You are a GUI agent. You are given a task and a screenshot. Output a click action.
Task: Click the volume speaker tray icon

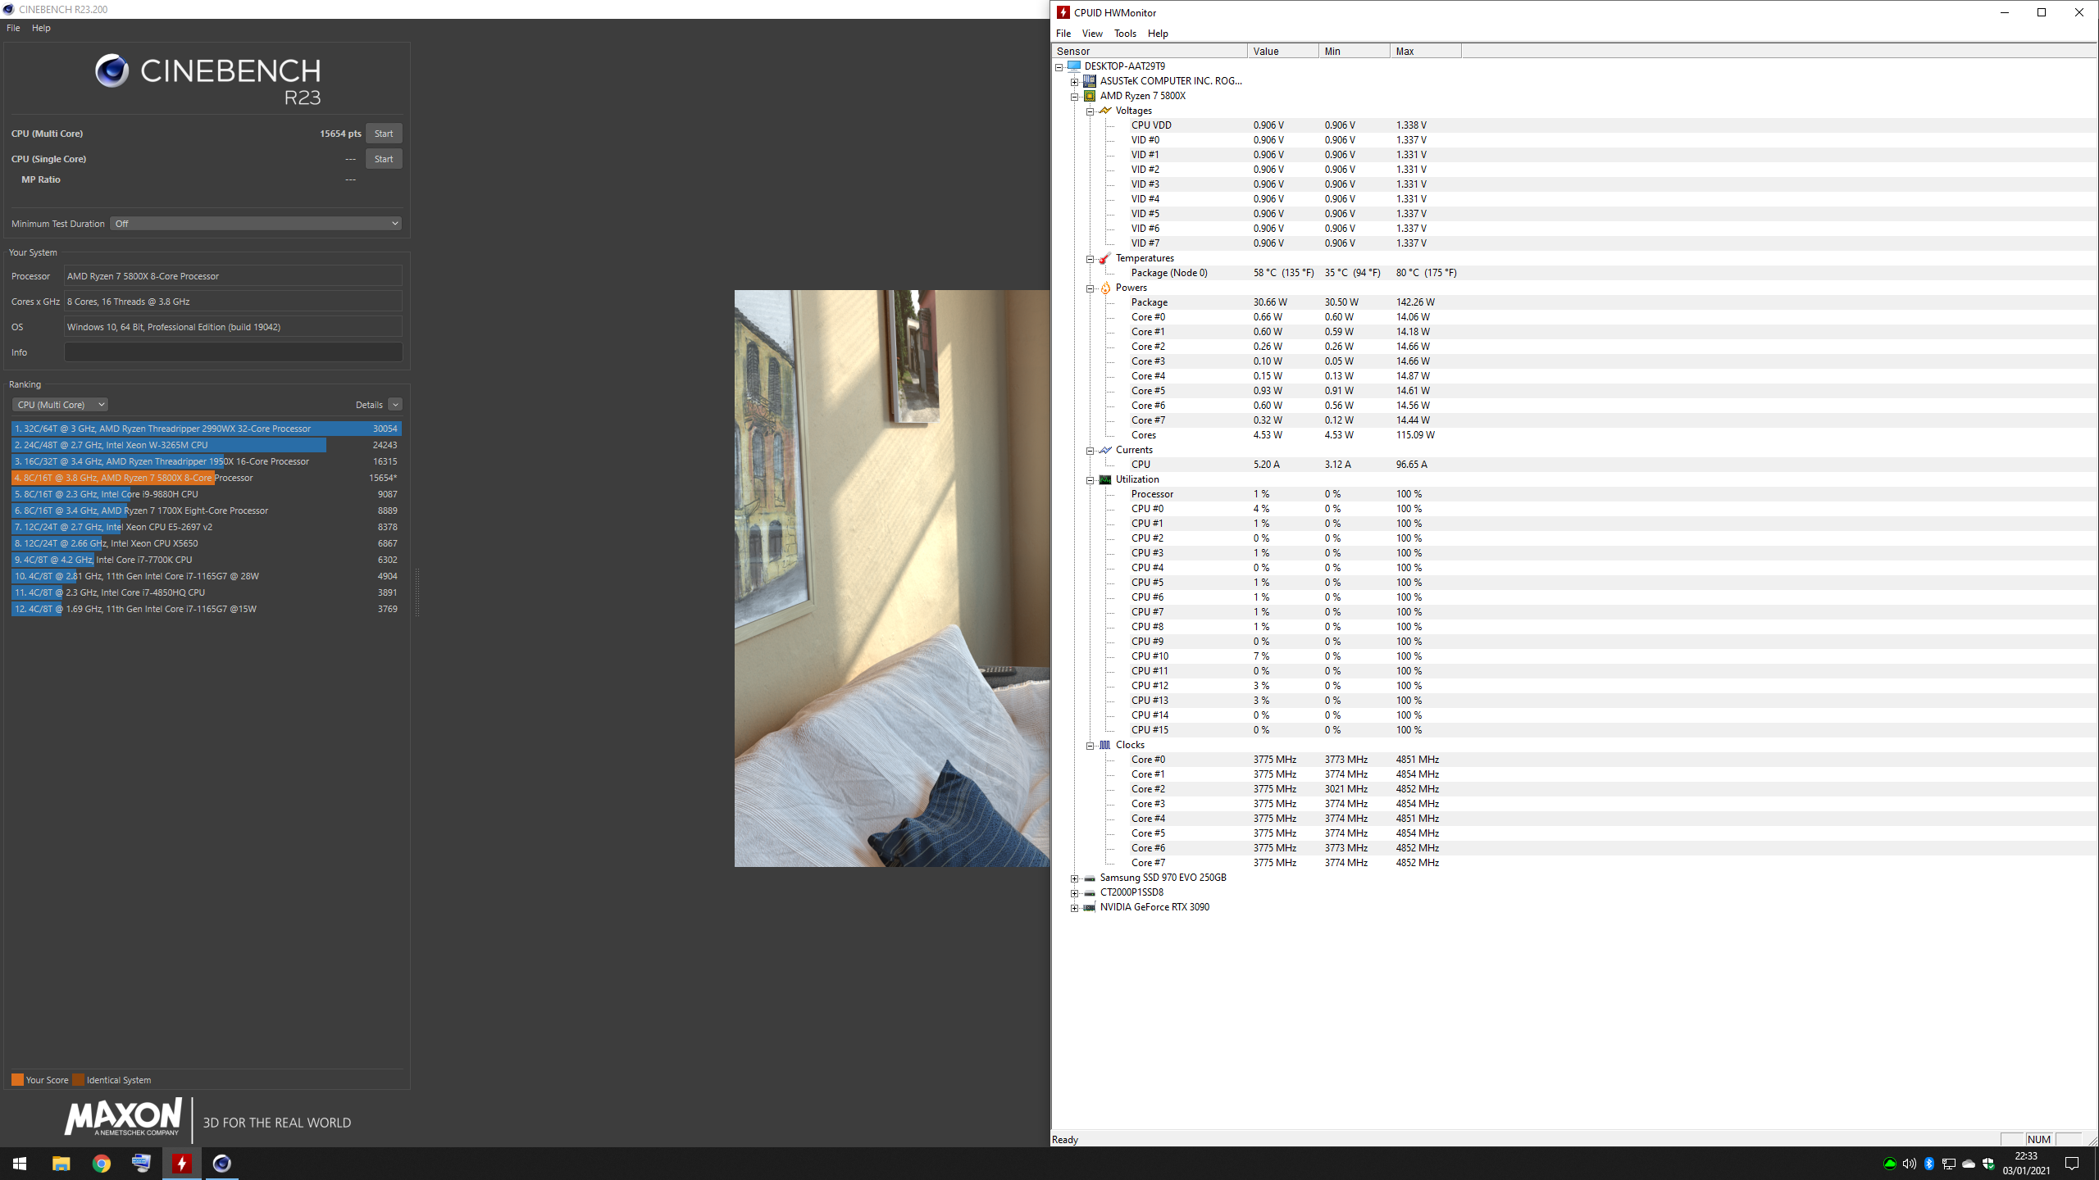point(1910,1164)
